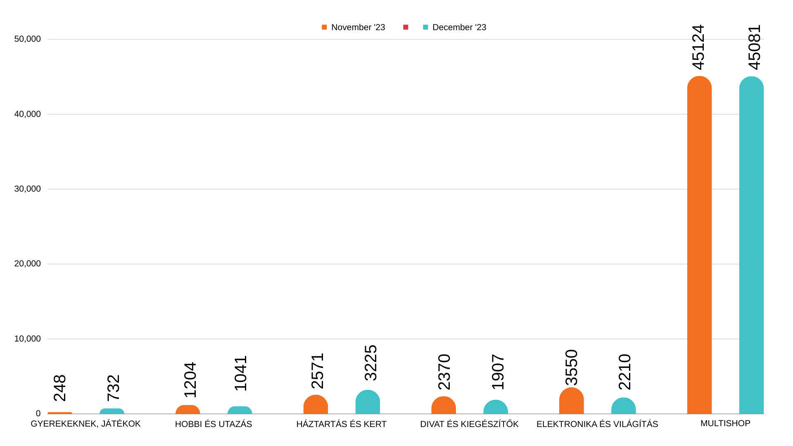The height and width of the screenshot is (446, 793).
Task: Click the 50,000 y-axis label
Action: (27, 39)
